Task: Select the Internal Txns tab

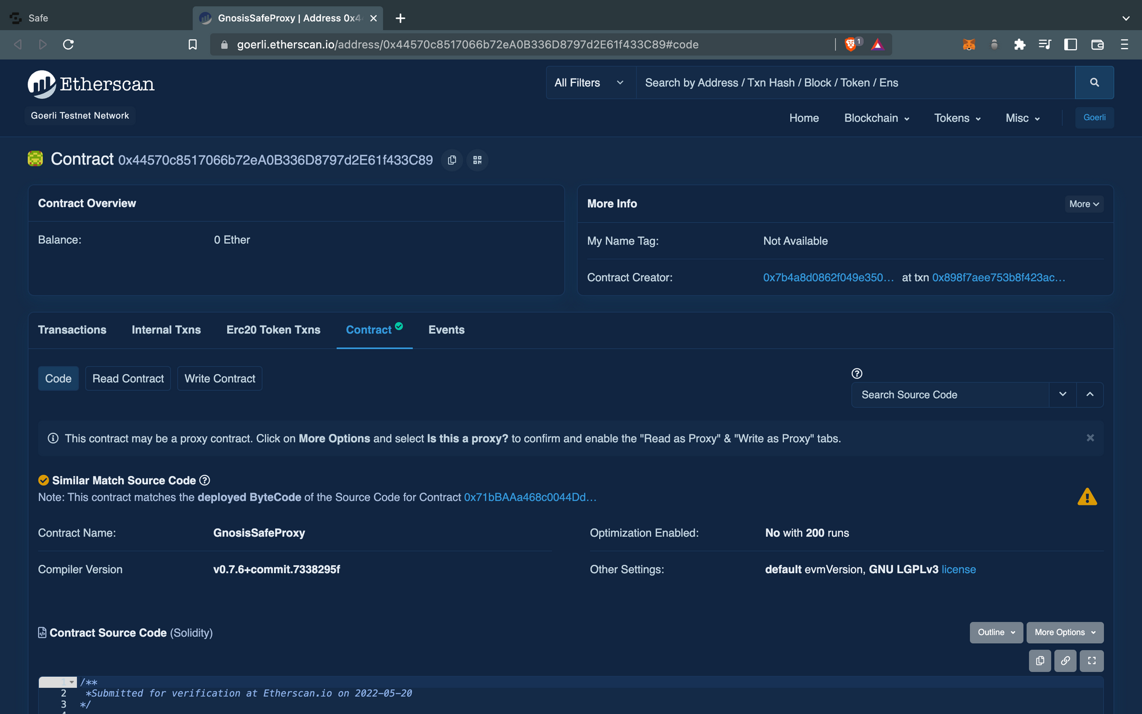Action: pos(166,330)
